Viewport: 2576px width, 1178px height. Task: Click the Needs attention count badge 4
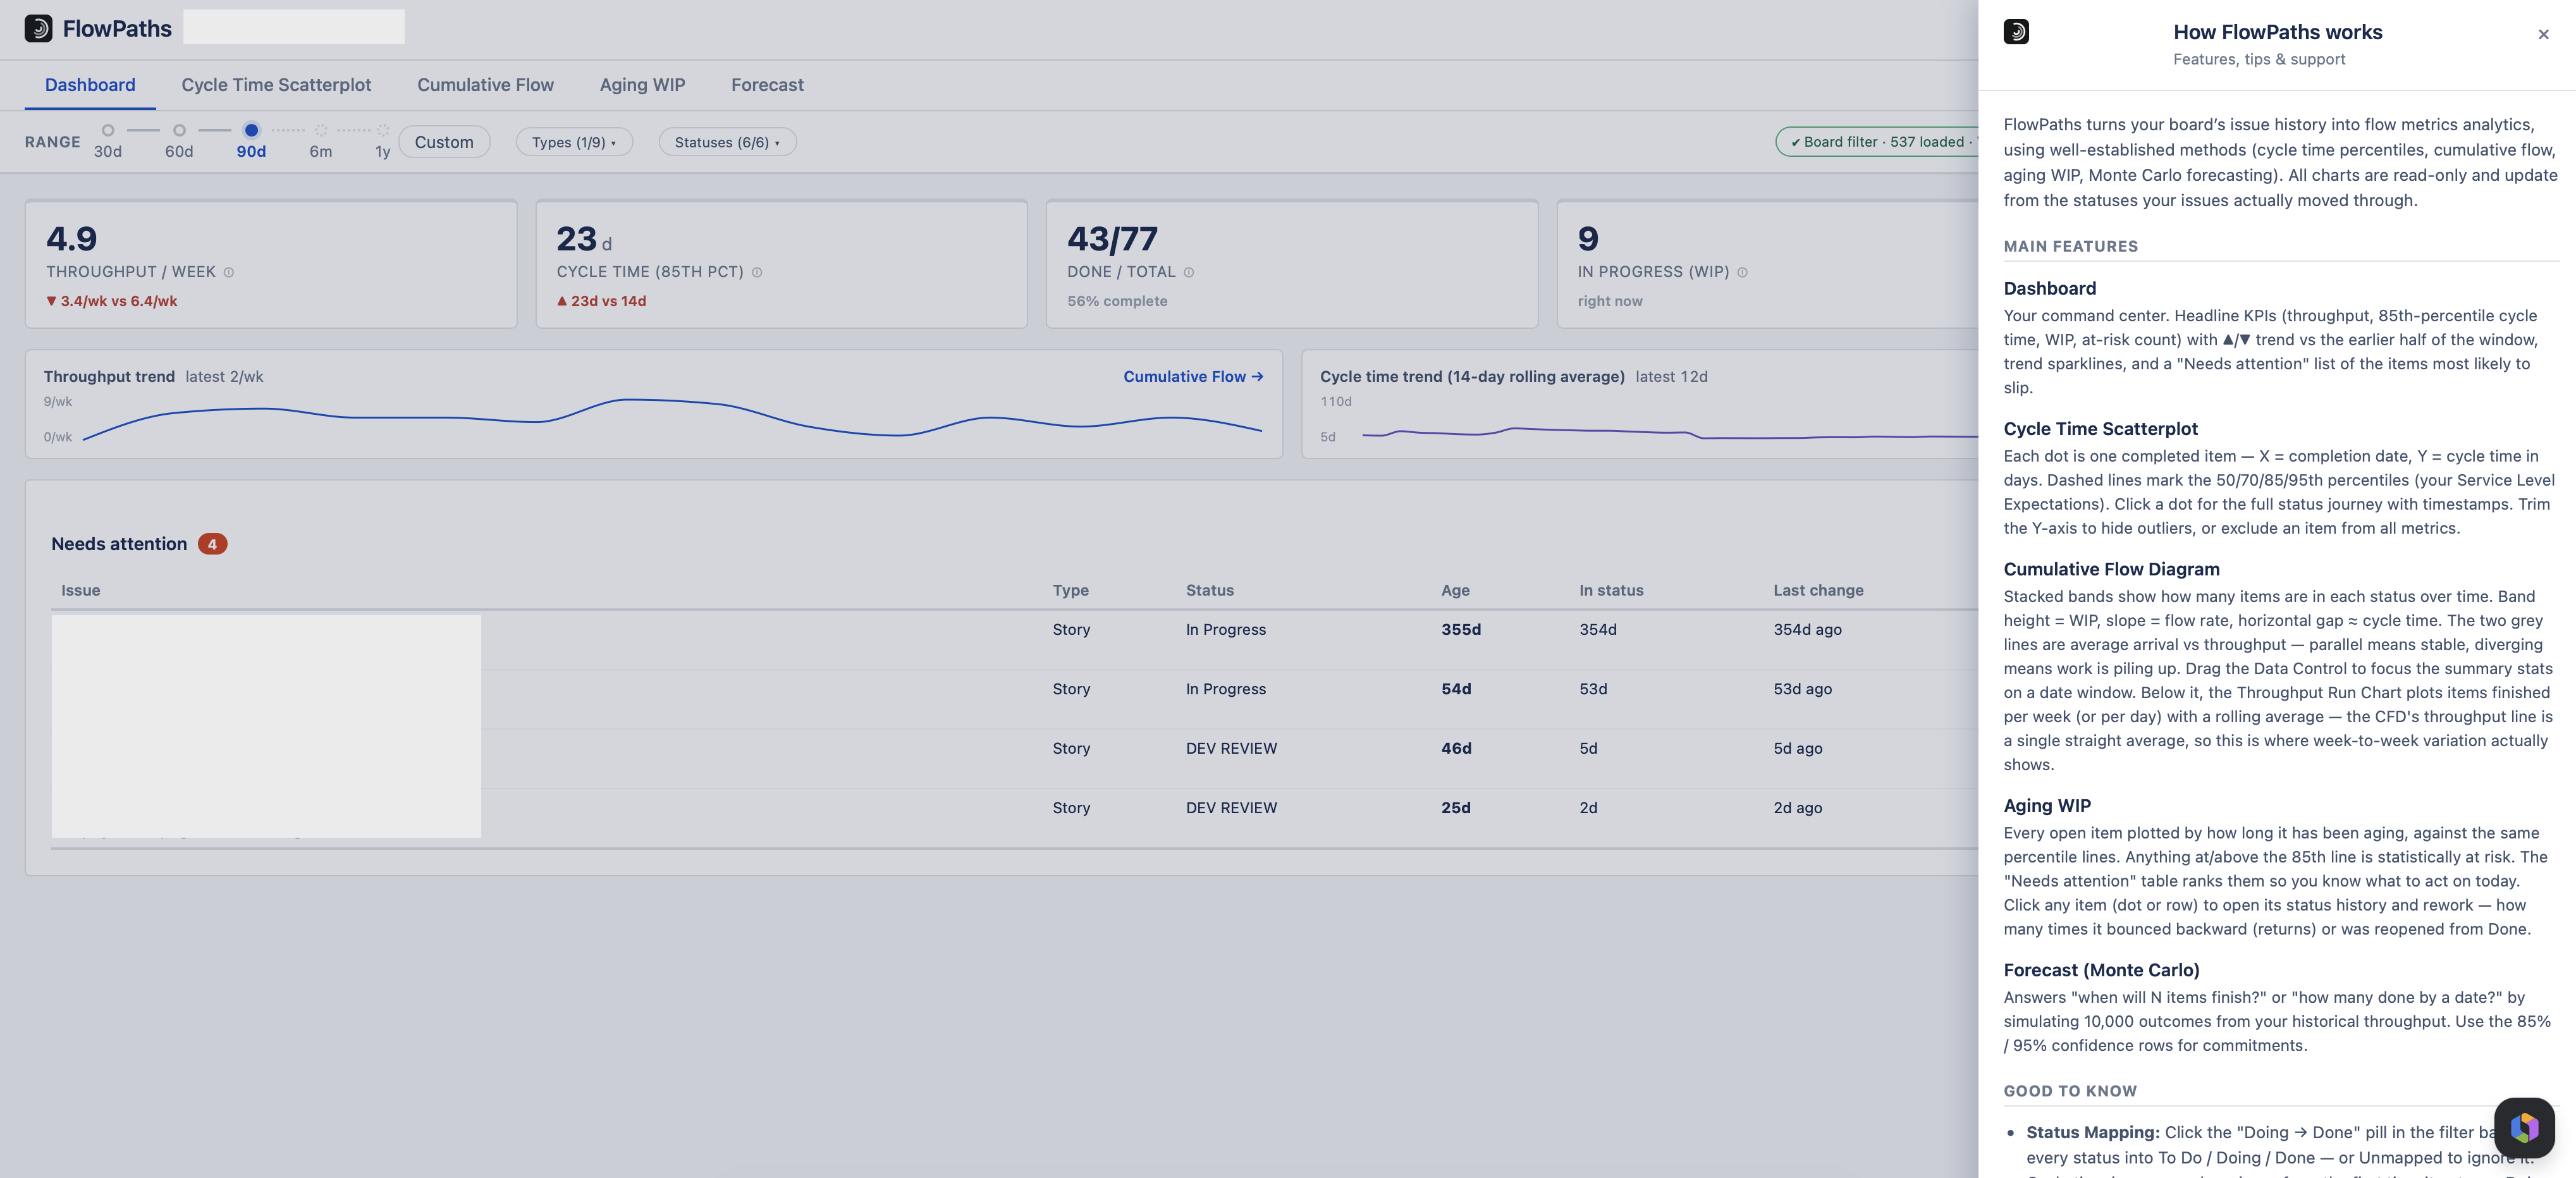point(212,544)
